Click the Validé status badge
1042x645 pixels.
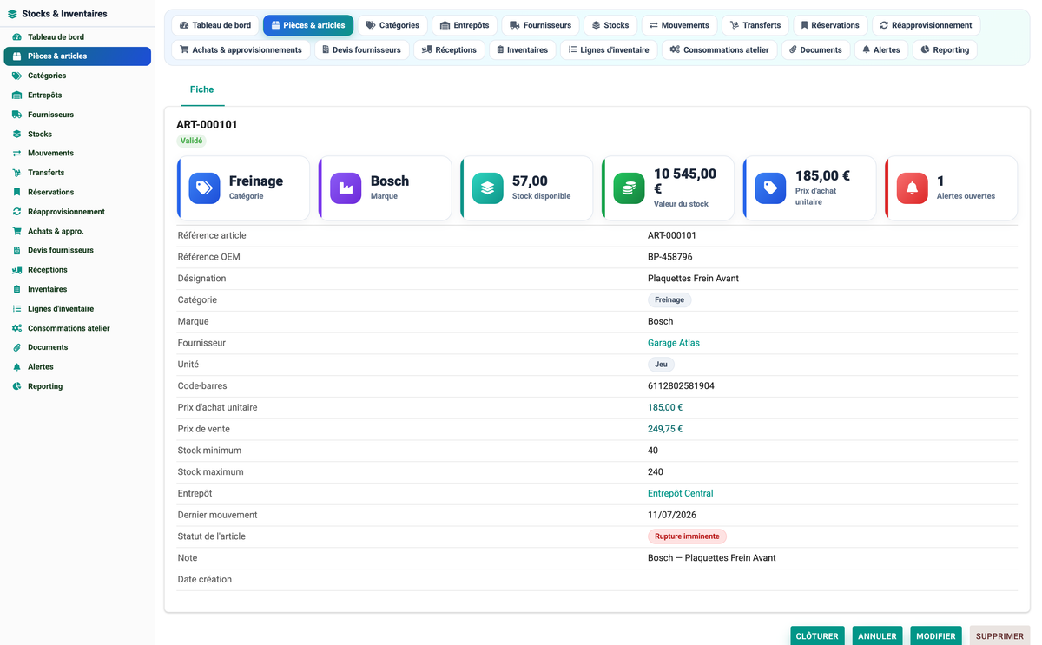pos(192,141)
